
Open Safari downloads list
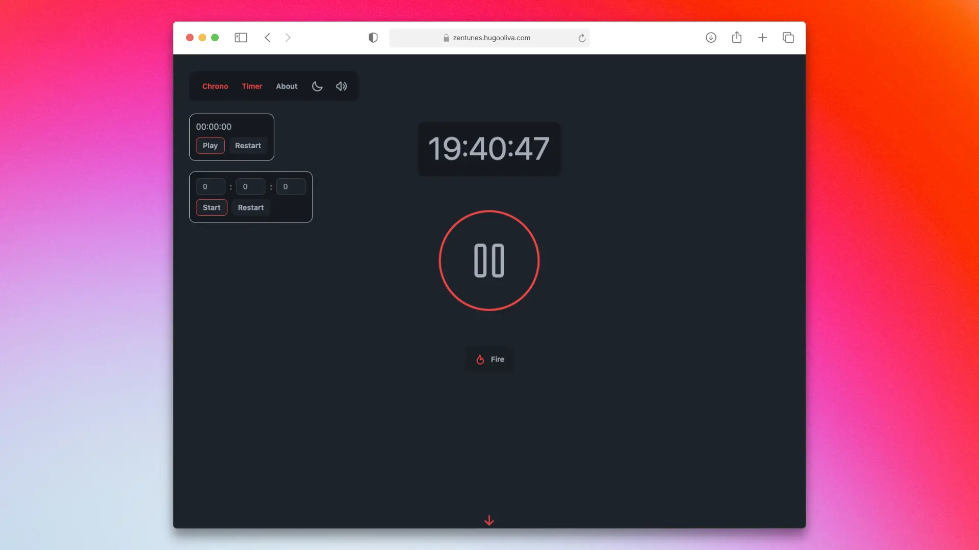point(711,38)
